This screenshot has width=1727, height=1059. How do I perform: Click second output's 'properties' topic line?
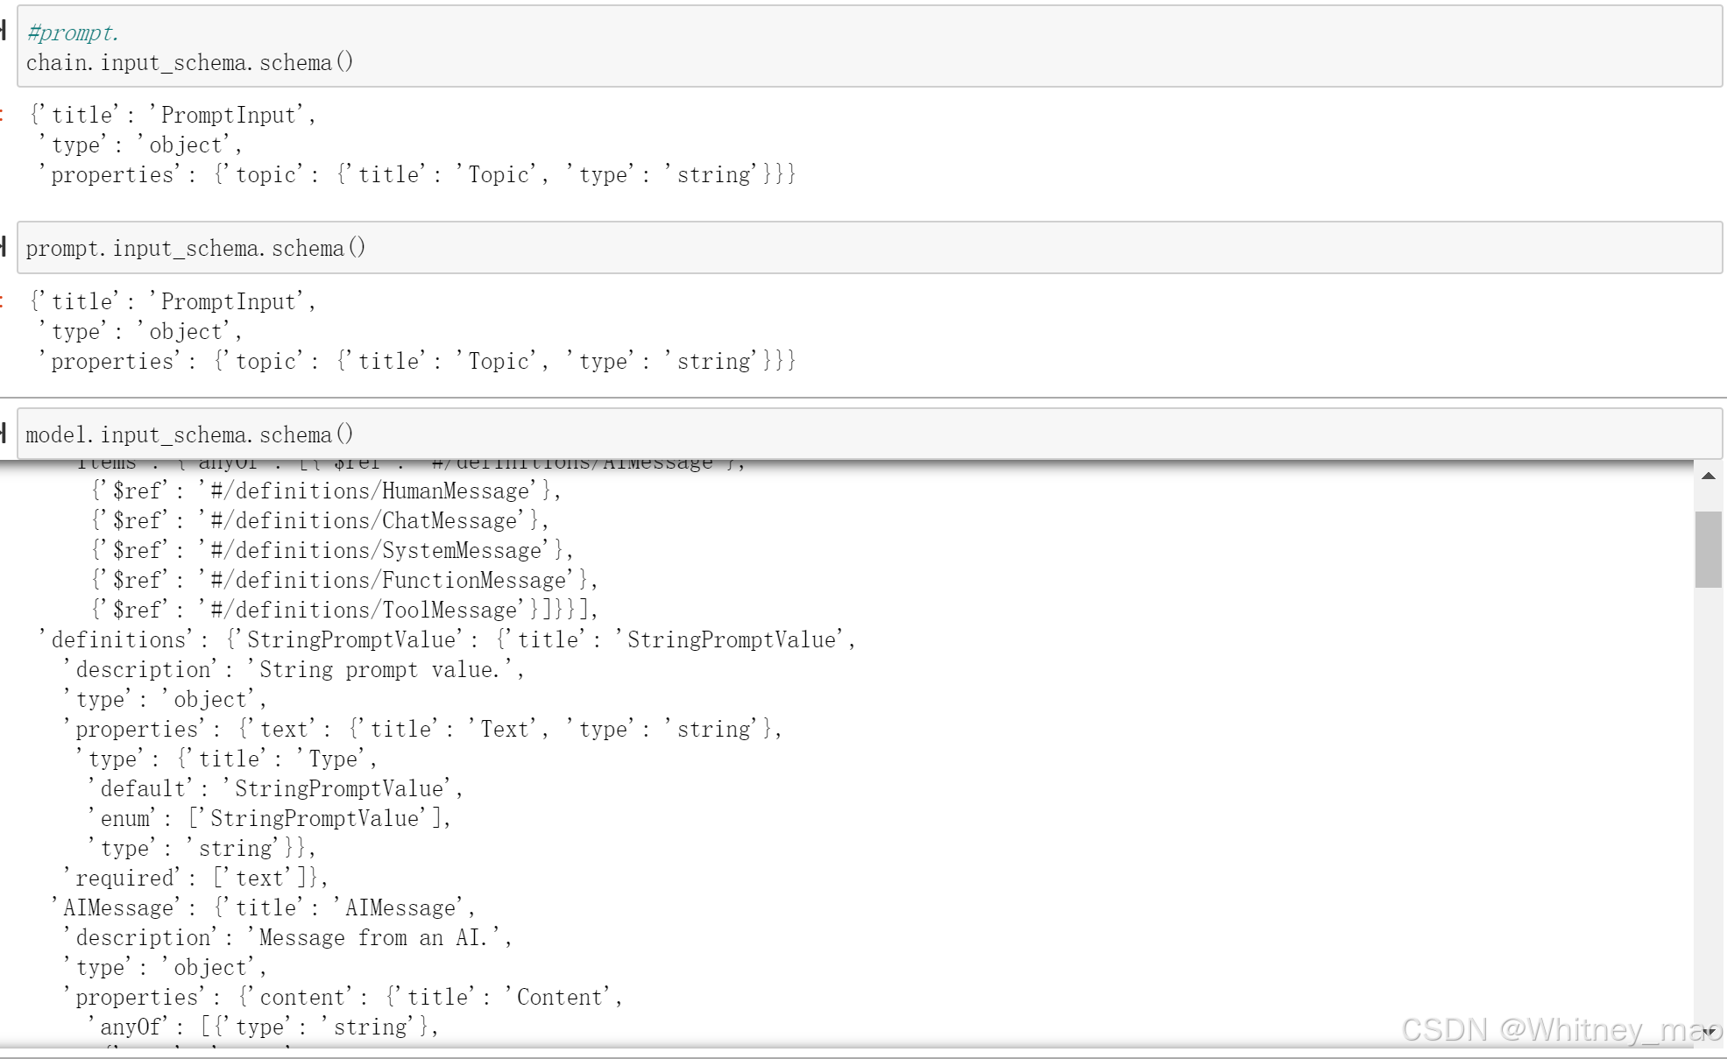(x=417, y=362)
